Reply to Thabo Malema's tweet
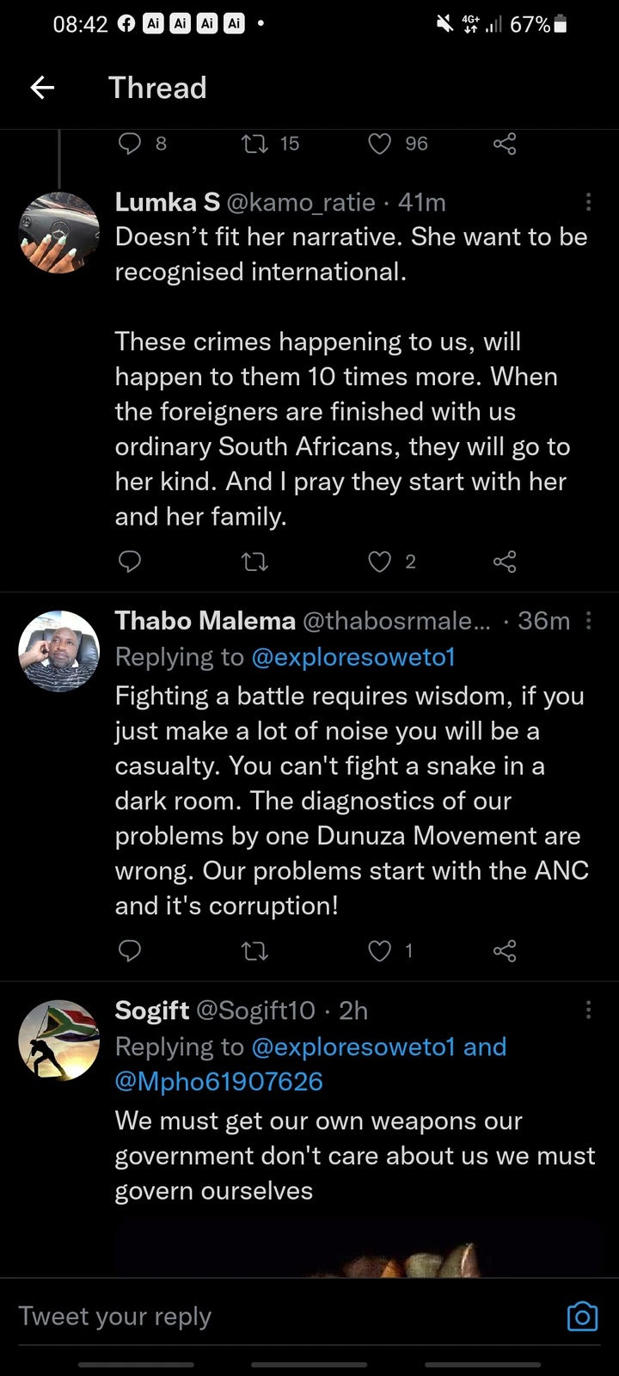The width and height of the screenshot is (619, 1376). (x=129, y=950)
